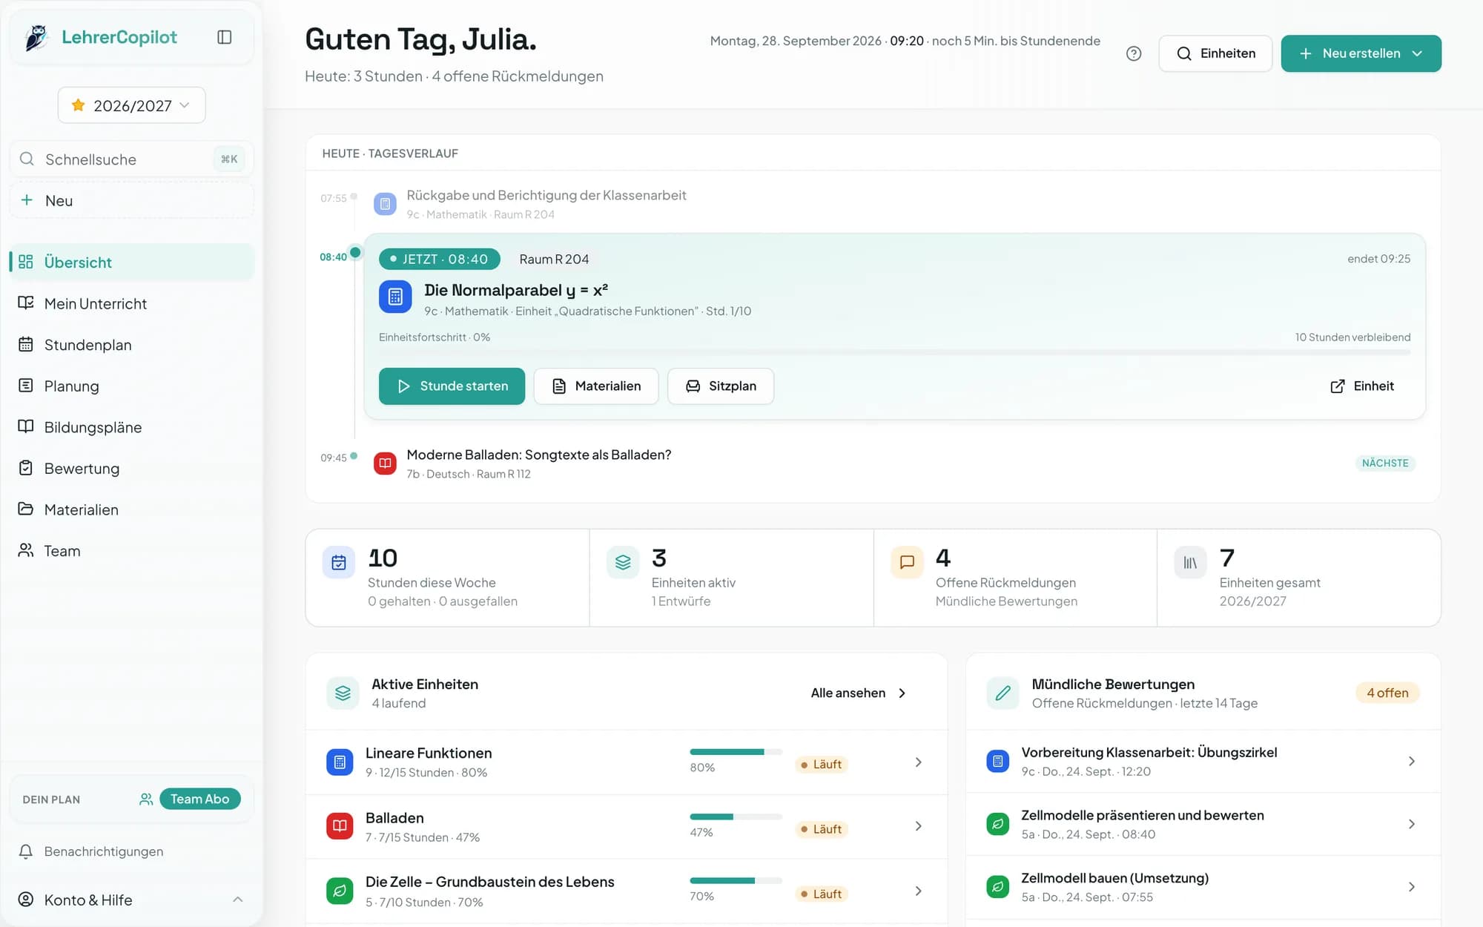The height and width of the screenshot is (927, 1483).
Task: Expand the Konto & Hilfe menu chevron
Action: click(238, 900)
